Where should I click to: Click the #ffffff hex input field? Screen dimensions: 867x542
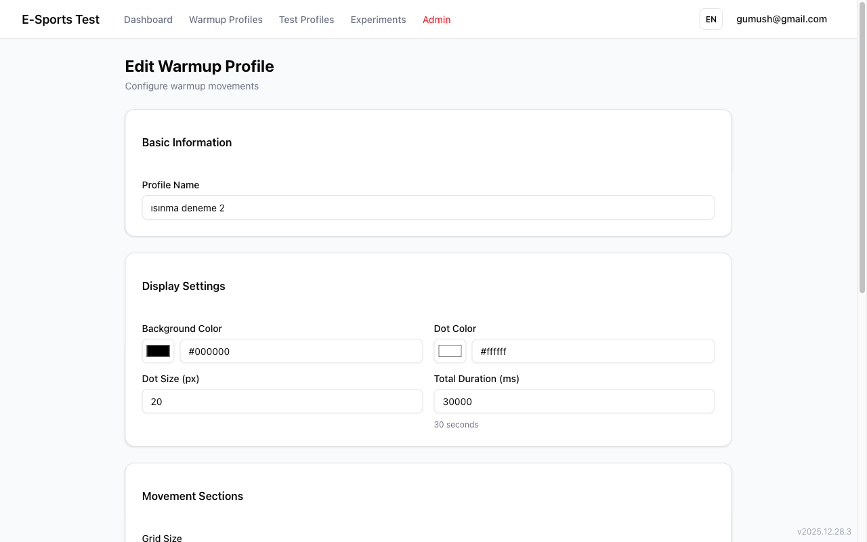[x=593, y=351]
